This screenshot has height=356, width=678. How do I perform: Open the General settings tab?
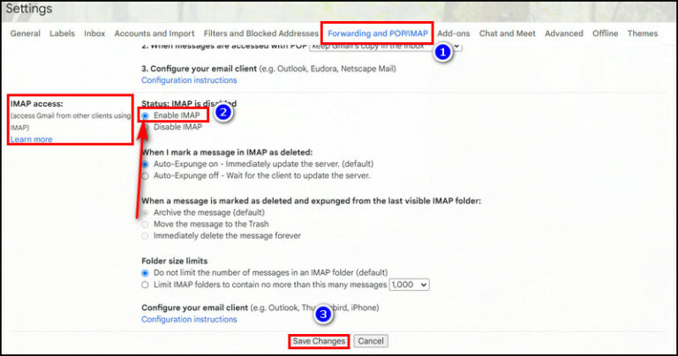click(25, 33)
